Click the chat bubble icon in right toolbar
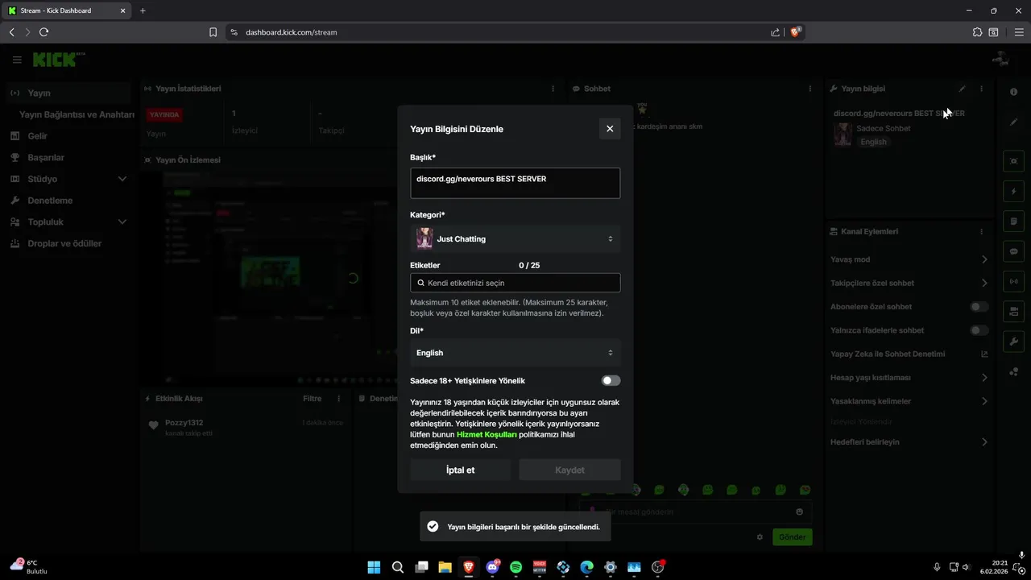This screenshot has height=580, width=1031. [x=1013, y=251]
